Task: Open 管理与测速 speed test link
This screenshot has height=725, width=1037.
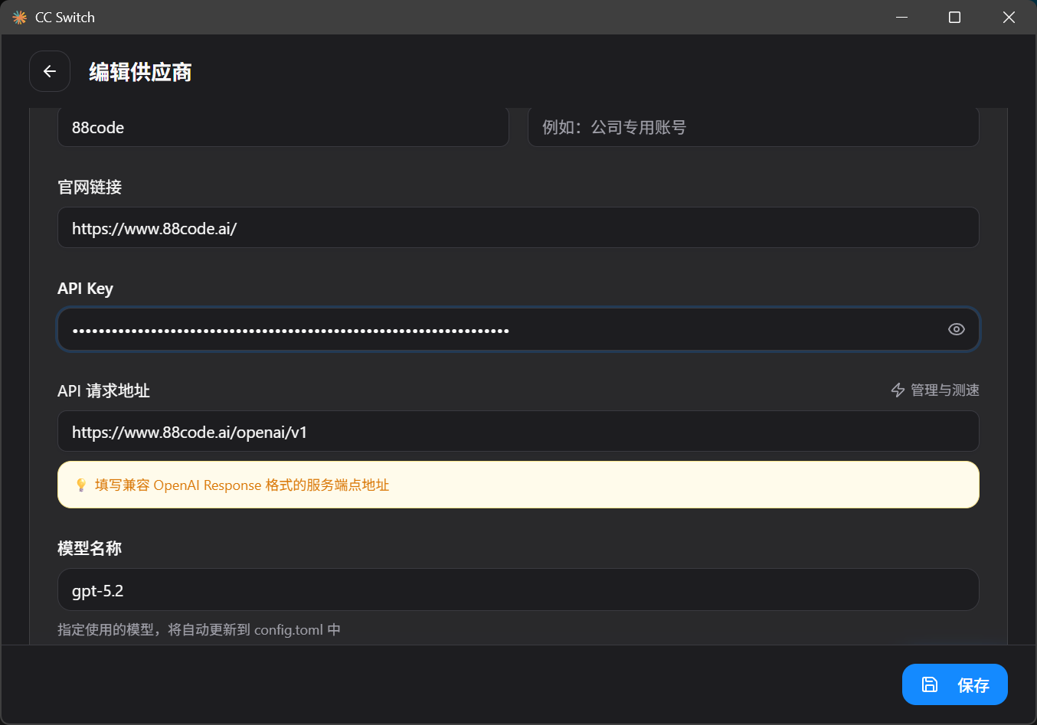Action: point(935,390)
